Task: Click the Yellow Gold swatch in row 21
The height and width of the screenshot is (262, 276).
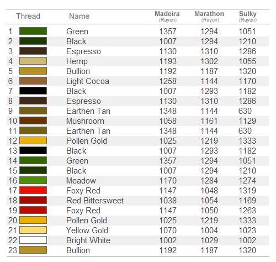Action: click(33, 230)
